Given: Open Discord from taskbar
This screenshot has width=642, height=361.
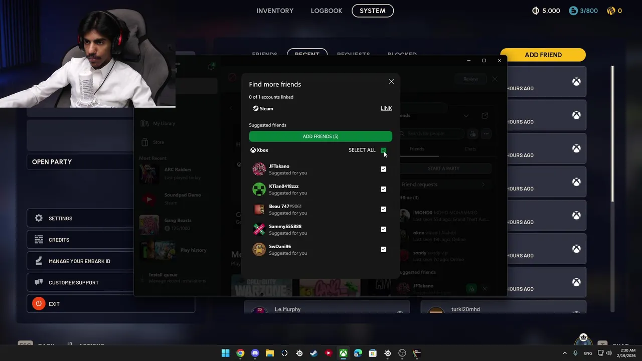Looking at the screenshot, I should coord(255,353).
